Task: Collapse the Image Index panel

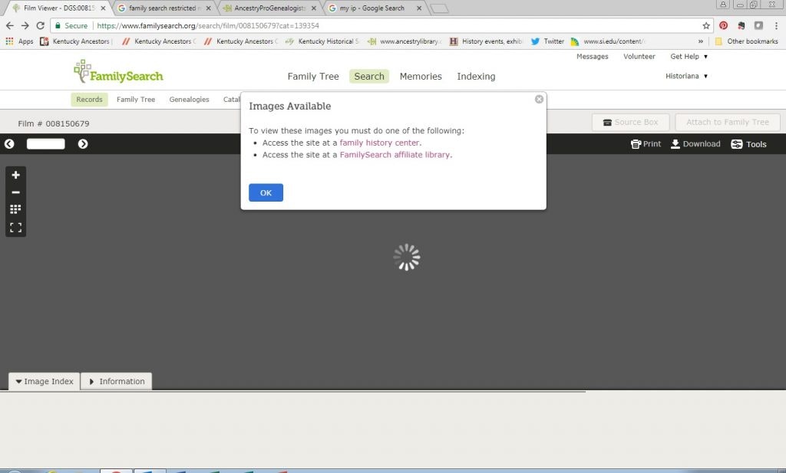Action: coord(45,381)
